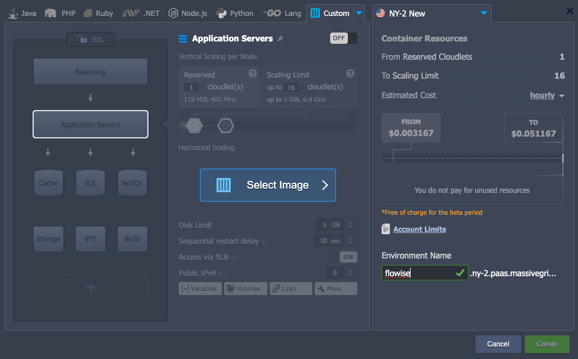Change the hourly cost period dropdown
Screen dimensions: 578x359
[x=547, y=95]
